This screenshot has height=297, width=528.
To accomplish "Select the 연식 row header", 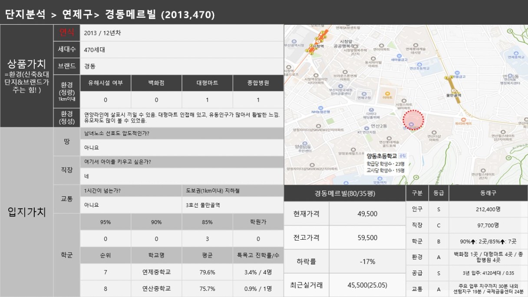I will point(66,33).
